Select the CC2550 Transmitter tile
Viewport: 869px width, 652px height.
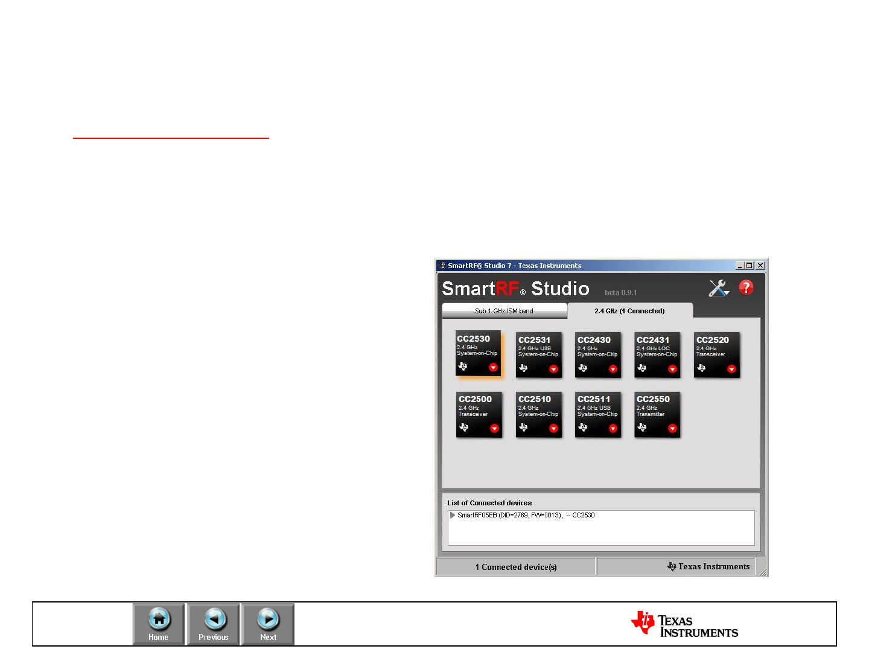click(x=657, y=414)
